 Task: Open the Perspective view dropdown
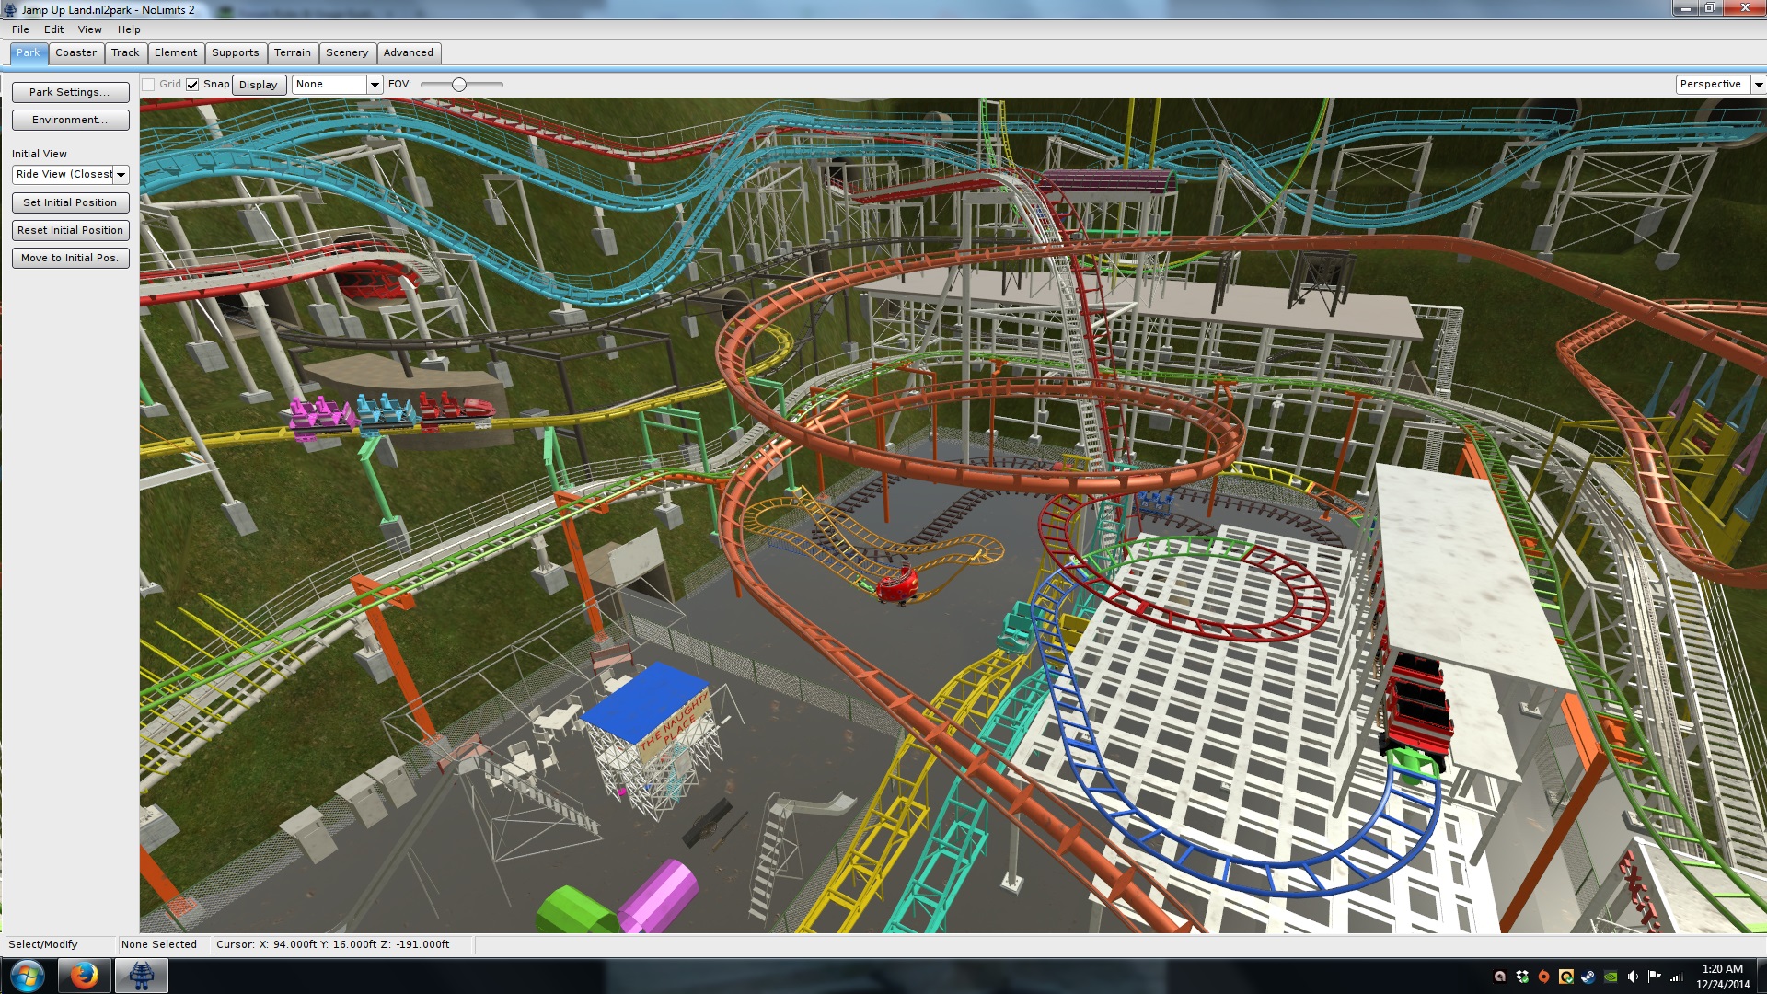pos(1758,85)
